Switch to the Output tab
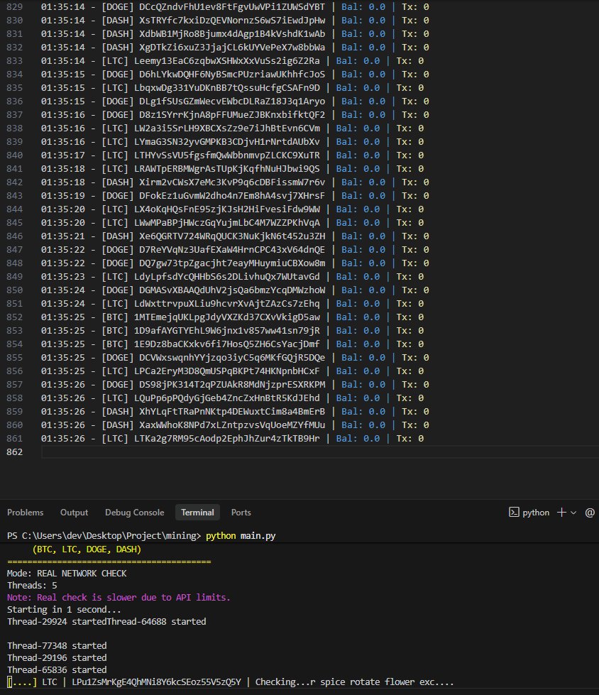Screen dimensions: 599x695 coord(74,513)
